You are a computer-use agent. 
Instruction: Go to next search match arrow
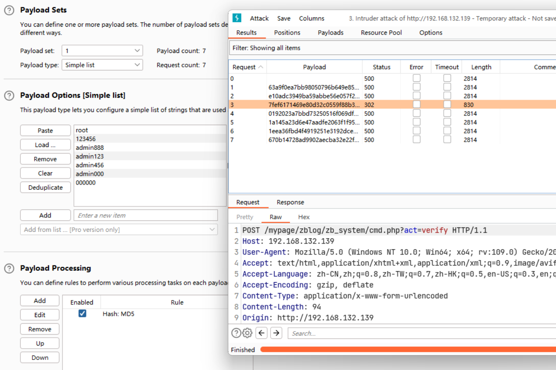(276, 333)
